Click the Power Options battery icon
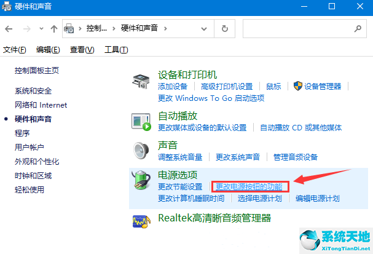373x254 pixels. (x=141, y=180)
